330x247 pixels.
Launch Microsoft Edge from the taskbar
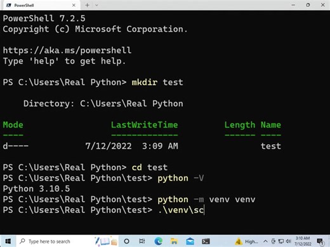158,241
